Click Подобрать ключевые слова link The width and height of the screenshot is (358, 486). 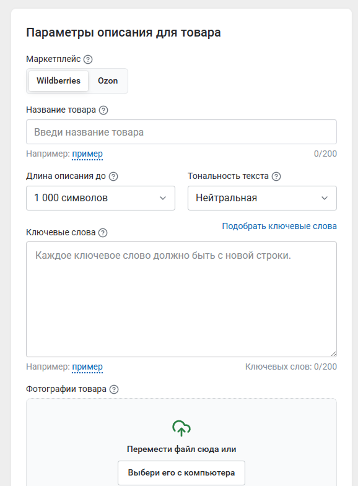pyautogui.click(x=279, y=226)
